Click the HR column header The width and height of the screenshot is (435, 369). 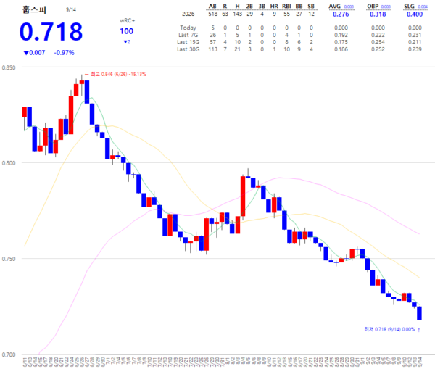pyautogui.click(x=274, y=7)
